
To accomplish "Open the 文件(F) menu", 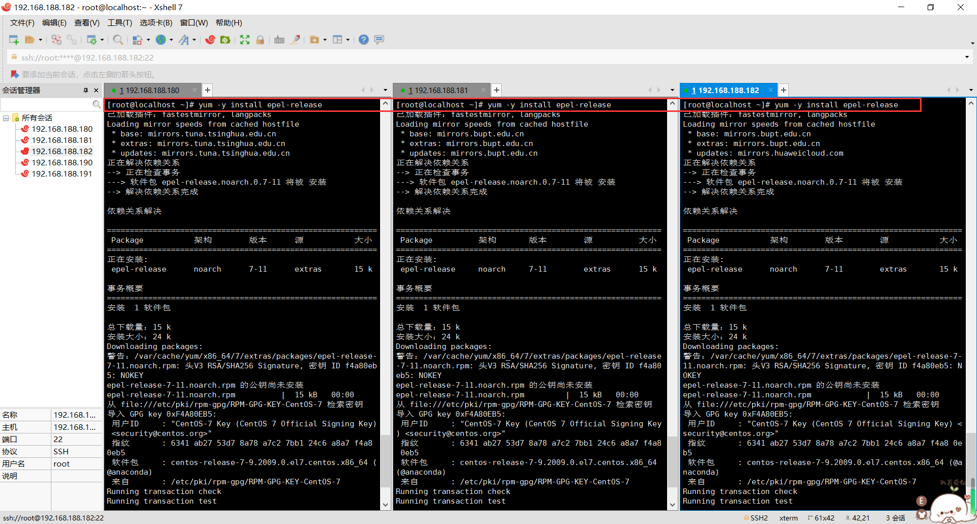I will point(22,23).
